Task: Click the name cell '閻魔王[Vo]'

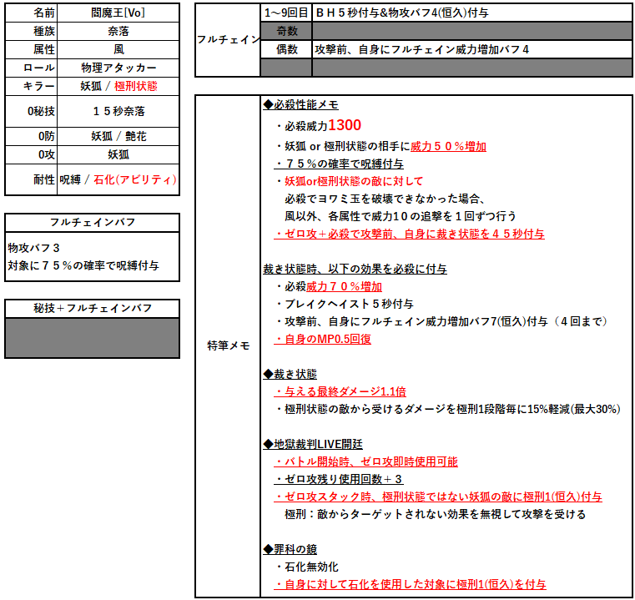Action: tap(118, 13)
